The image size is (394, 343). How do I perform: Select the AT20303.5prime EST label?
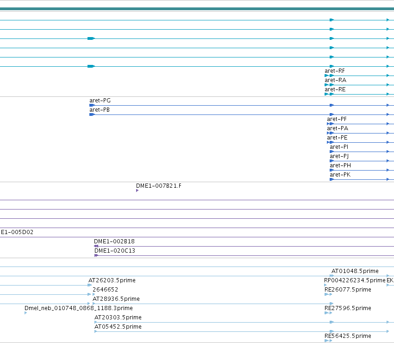[118, 318]
